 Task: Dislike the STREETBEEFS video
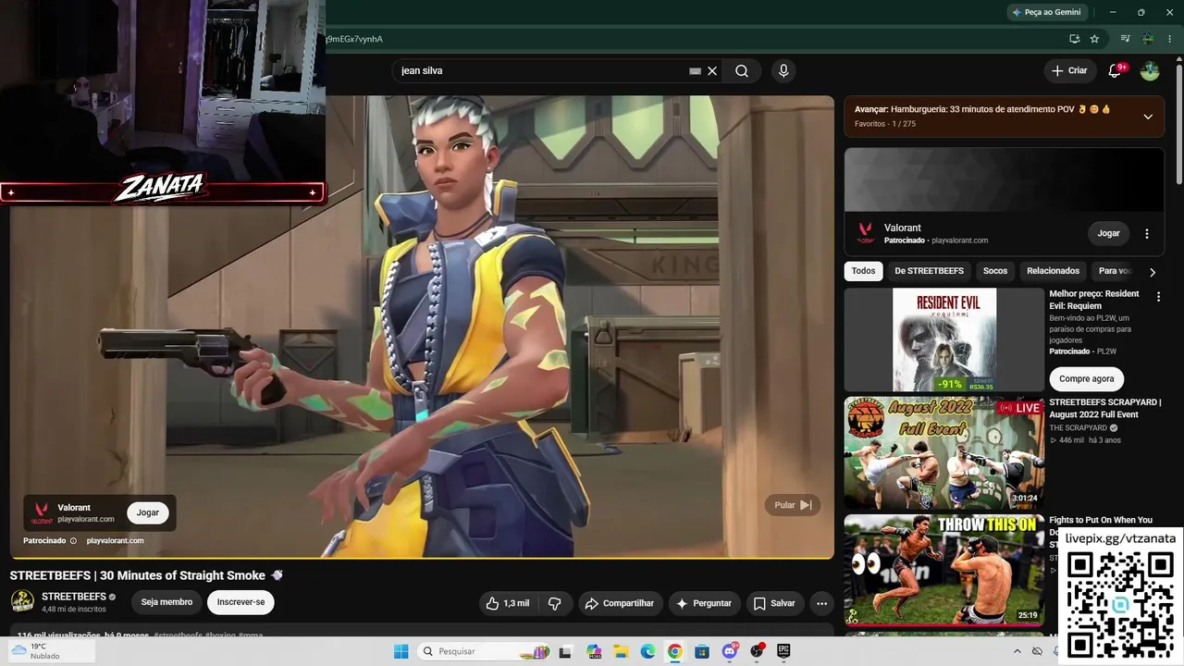pyautogui.click(x=555, y=603)
